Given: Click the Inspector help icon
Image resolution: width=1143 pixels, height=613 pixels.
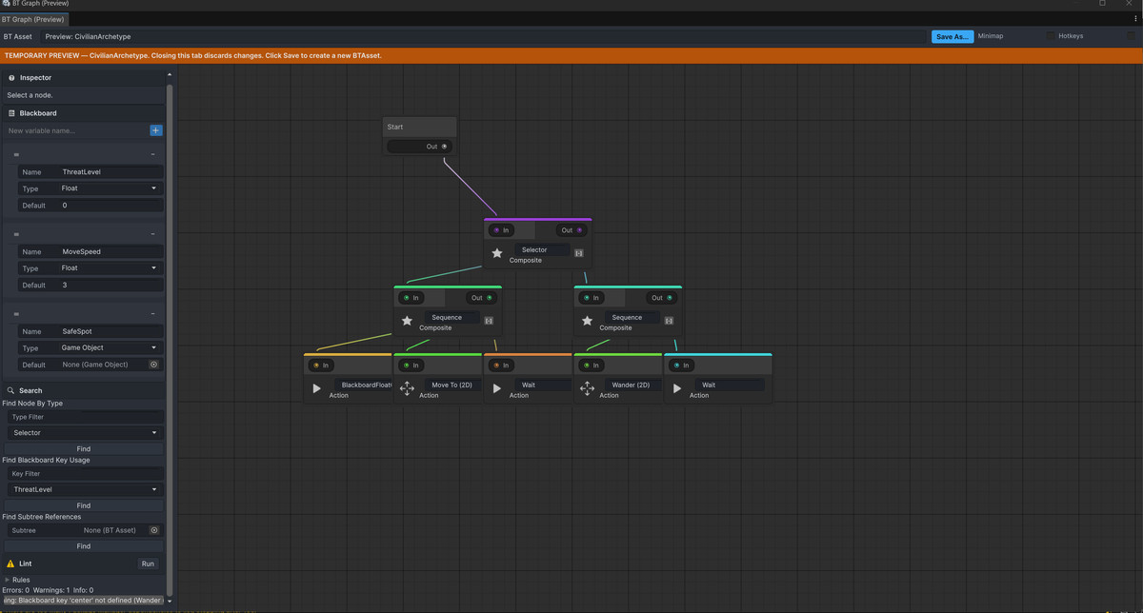Looking at the screenshot, I should [11, 78].
